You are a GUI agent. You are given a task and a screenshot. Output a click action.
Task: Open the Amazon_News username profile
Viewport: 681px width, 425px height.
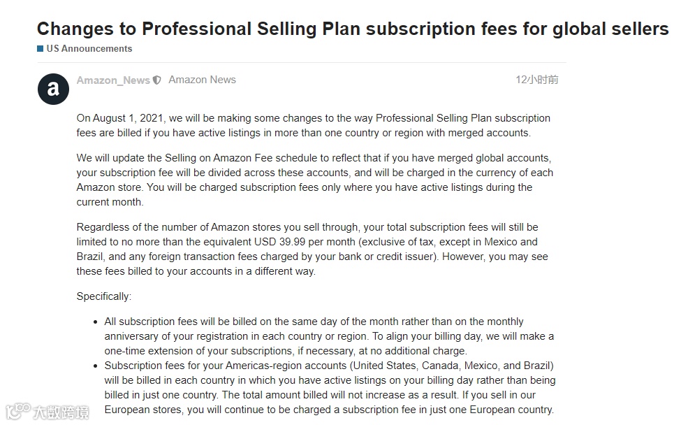(x=113, y=80)
